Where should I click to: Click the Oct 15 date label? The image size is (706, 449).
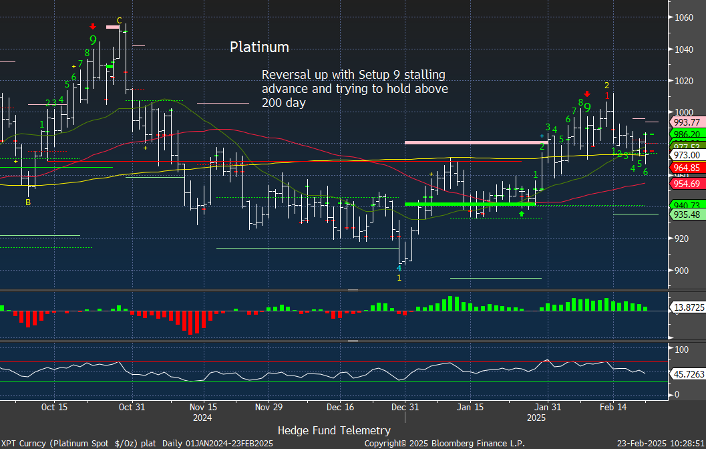tap(54, 407)
